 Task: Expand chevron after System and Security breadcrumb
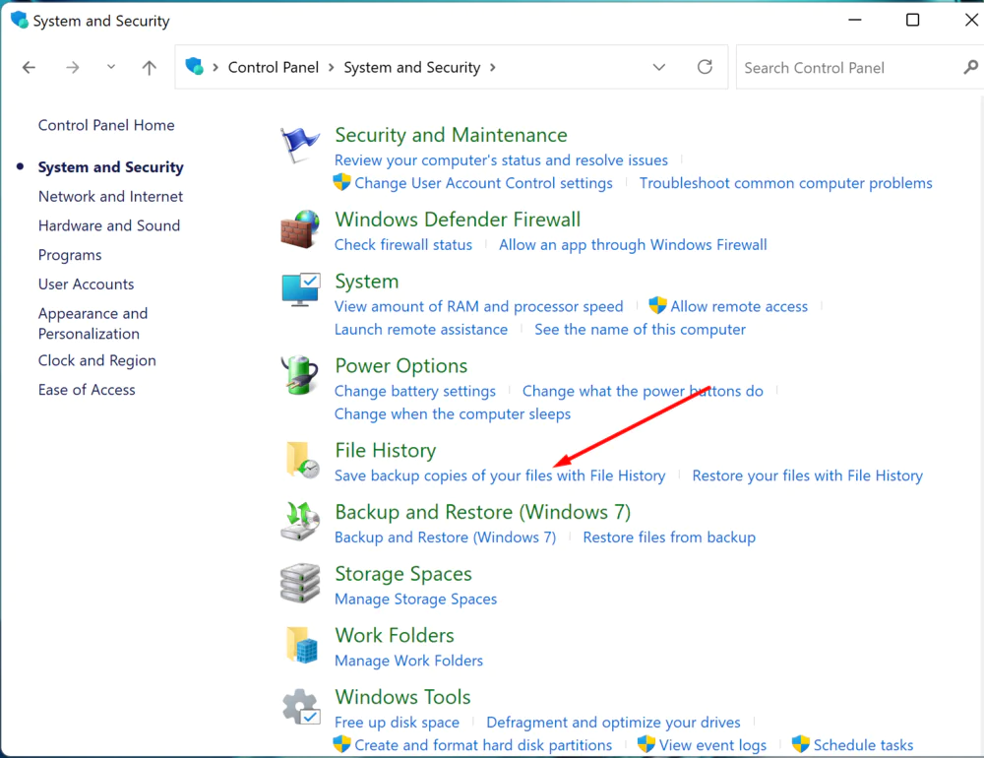[493, 67]
